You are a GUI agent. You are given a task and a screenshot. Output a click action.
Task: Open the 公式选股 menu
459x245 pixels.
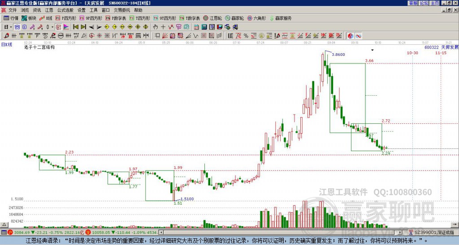pyautogui.click(x=65, y=10)
